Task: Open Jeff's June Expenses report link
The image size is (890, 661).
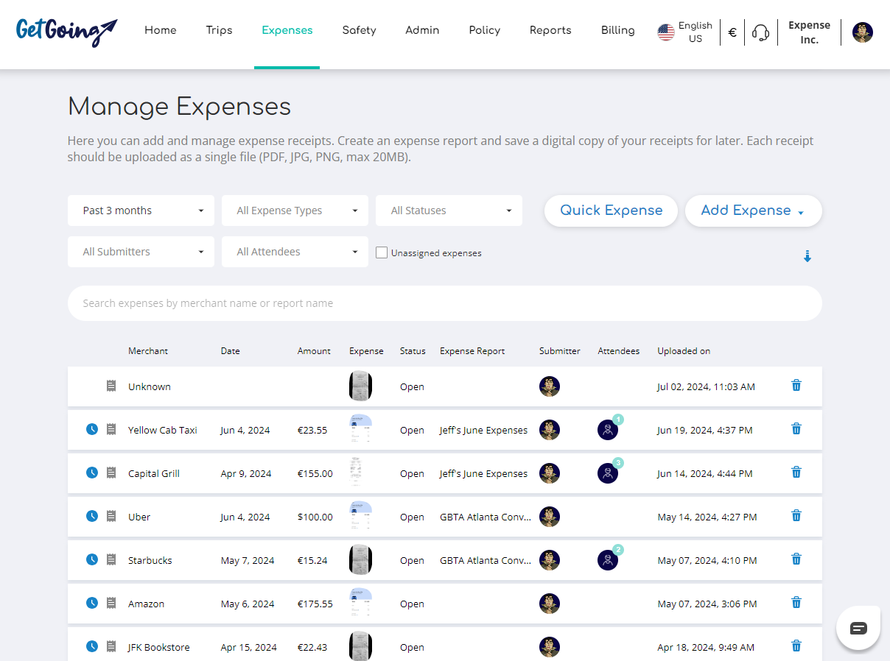Action: coord(483,430)
